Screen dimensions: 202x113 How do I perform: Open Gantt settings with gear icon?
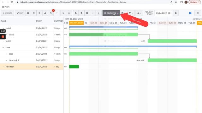[x=175, y=13]
